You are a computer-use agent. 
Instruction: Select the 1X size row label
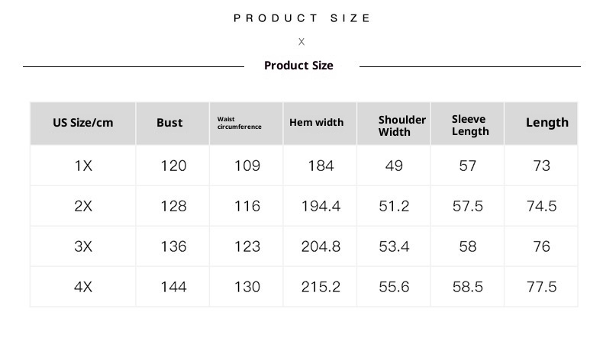[83, 166]
